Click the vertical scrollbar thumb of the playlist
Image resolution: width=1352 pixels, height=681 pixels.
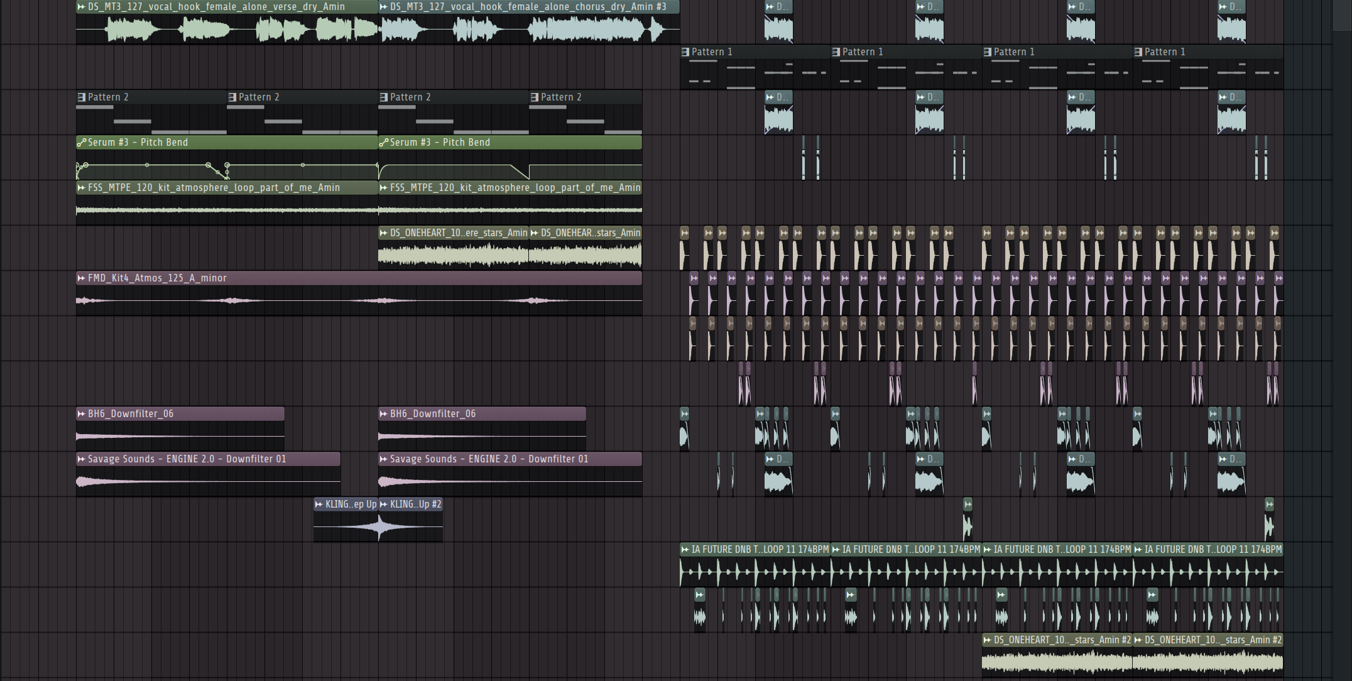click(x=1342, y=15)
